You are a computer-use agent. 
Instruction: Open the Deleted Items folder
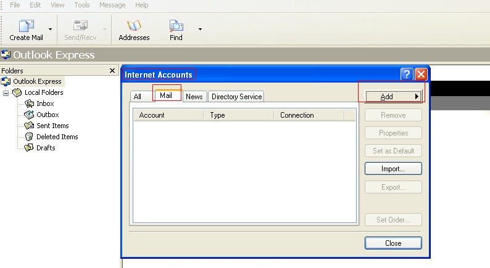[56, 137]
